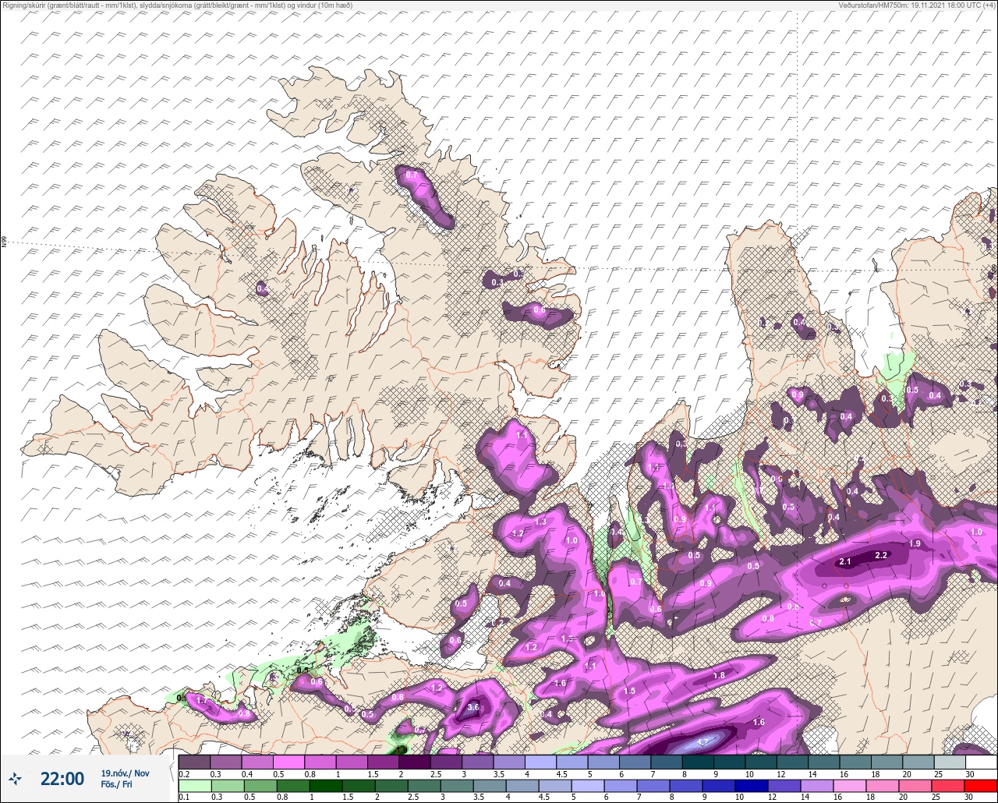Click the date label '19.nóv./ Nov'
Viewport: 998px width, 803px height.
click(x=125, y=773)
